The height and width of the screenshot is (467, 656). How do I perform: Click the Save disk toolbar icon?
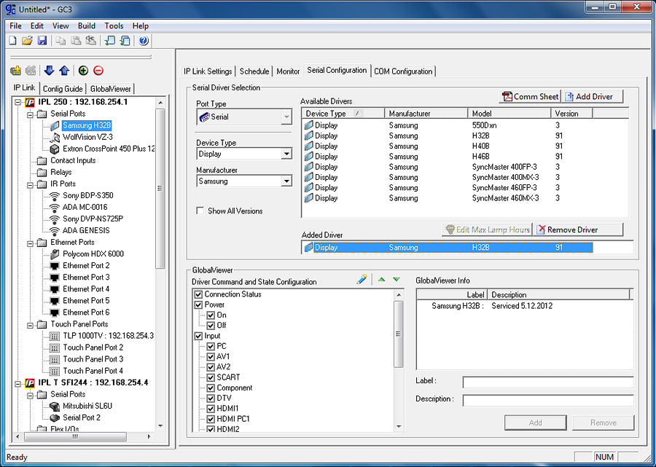coord(42,41)
